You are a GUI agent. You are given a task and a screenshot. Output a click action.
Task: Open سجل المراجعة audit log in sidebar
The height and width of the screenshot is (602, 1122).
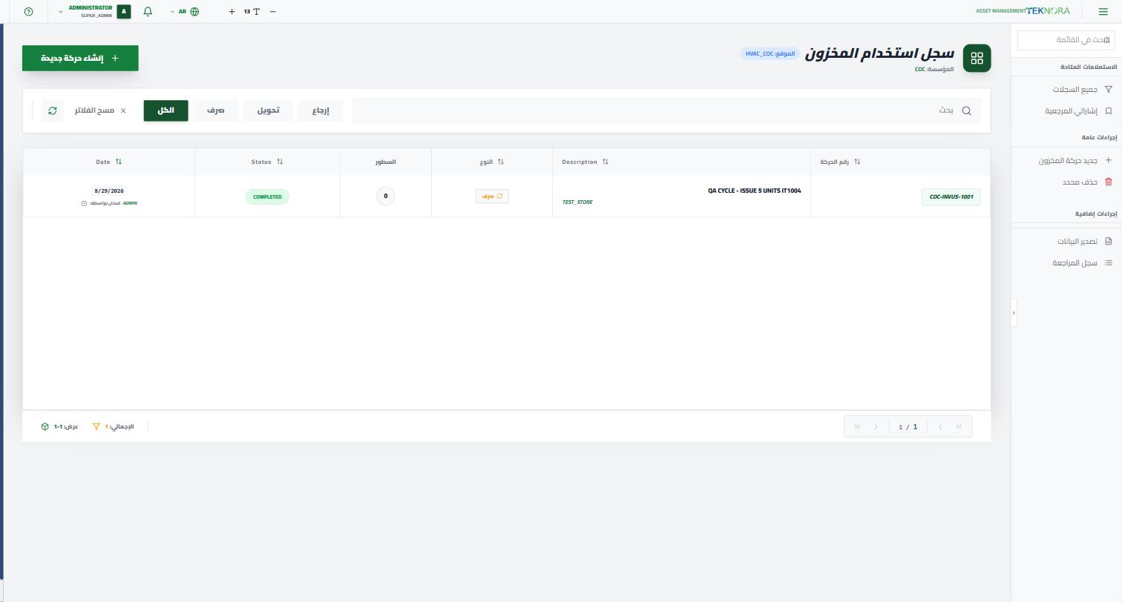tap(1082, 262)
